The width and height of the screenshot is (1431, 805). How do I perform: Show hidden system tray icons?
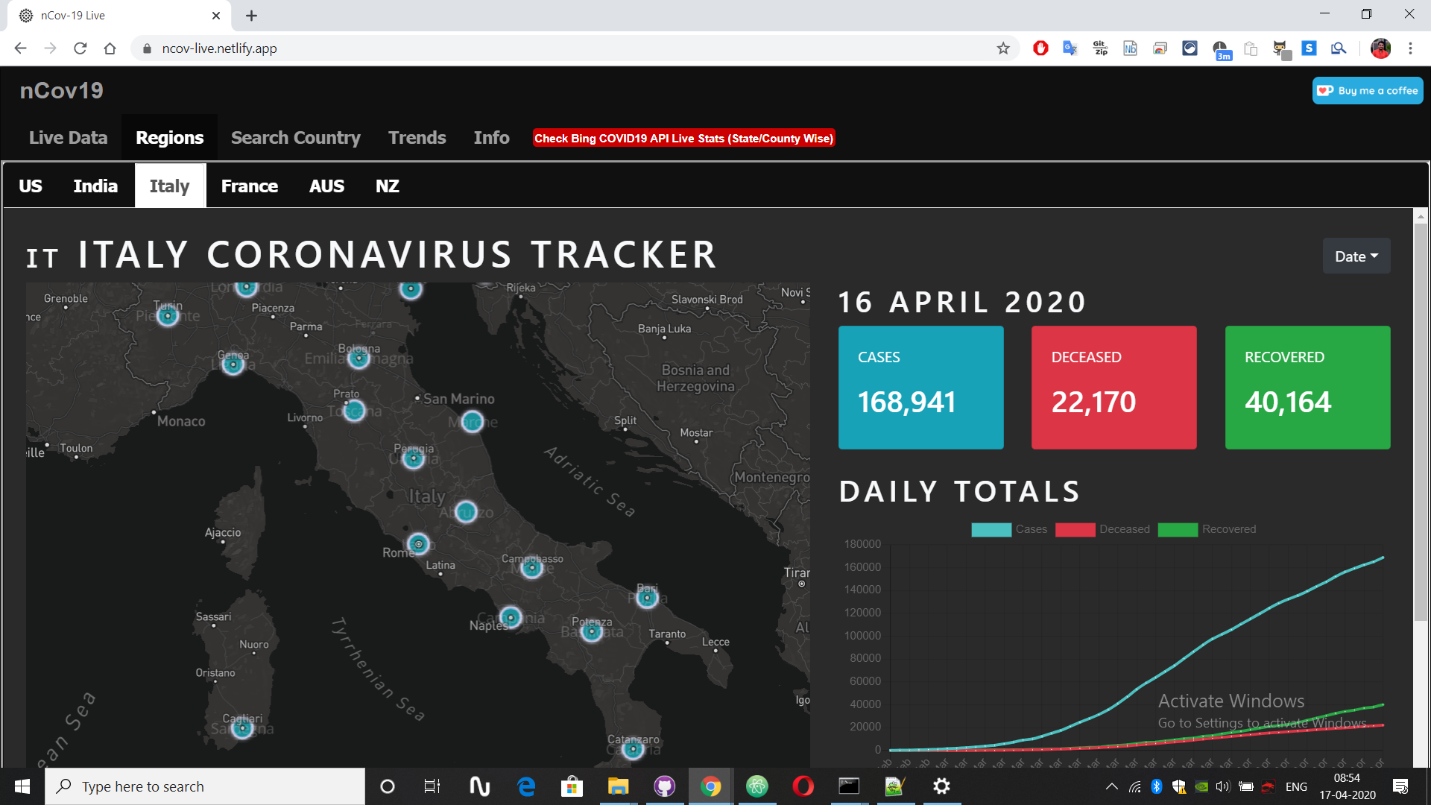click(x=1111, y=786)
